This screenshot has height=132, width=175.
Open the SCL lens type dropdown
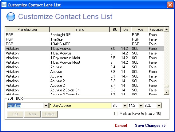click(159, 106)
